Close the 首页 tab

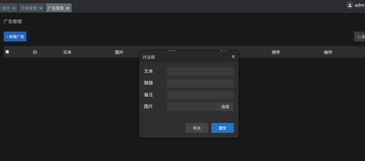pos(14,8)
